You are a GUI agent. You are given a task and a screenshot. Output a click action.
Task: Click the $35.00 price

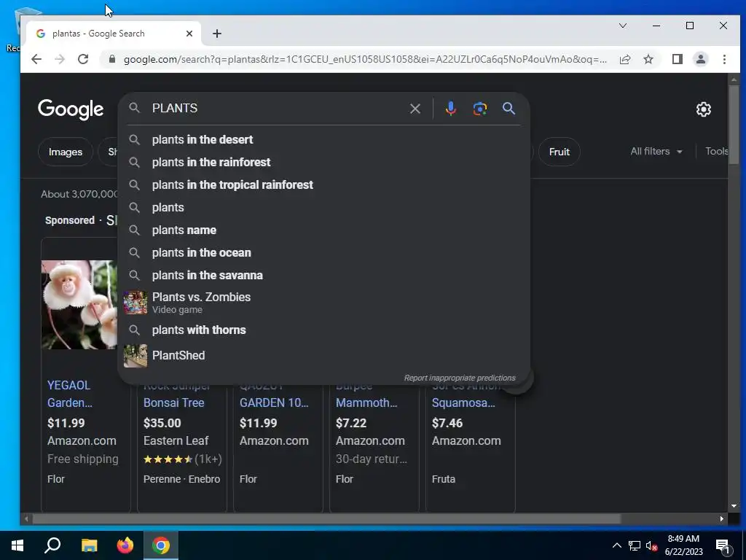point(162,423)
